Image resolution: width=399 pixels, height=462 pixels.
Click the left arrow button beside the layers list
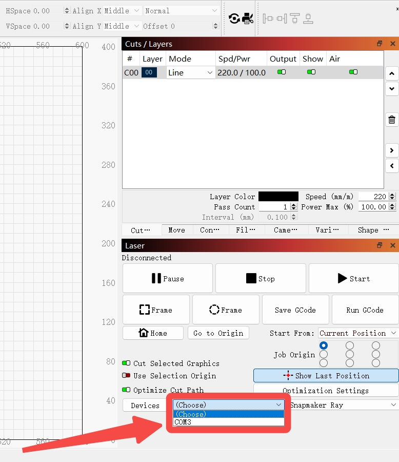pyautogui.click(x=392, y=166)
